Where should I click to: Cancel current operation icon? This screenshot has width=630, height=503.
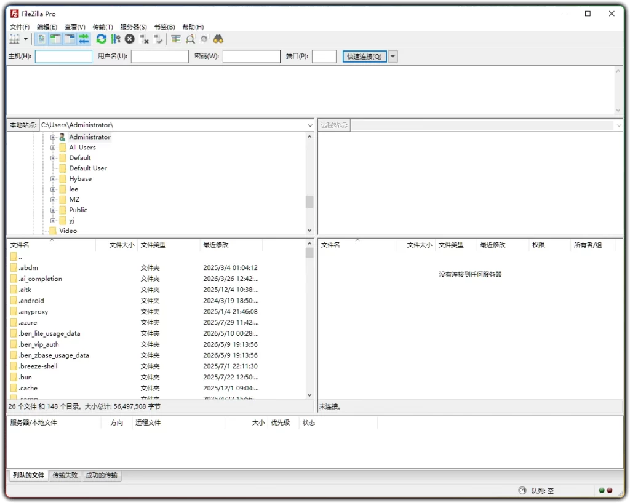(x=129, y=39)
